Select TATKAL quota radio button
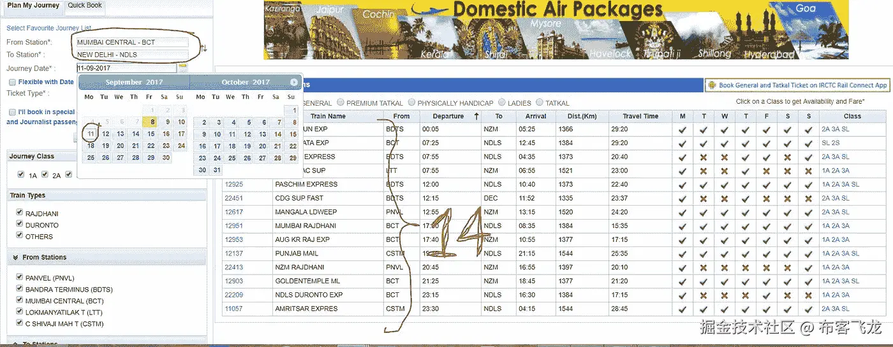Image resolution: width=893 pixels, height=347 pixels. 540,103
